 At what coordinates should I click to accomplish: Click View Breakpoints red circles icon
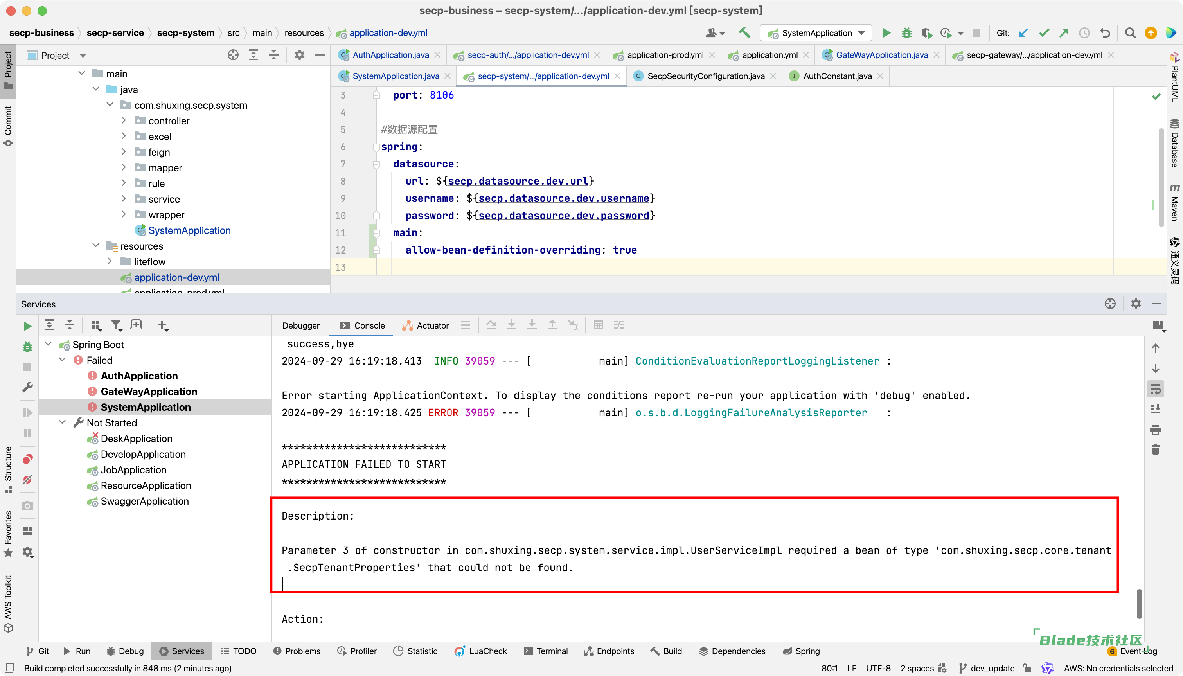(27, 459)
